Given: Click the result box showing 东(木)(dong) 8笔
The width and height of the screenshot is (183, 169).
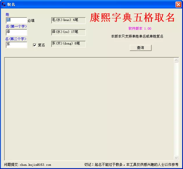Looking at the screenshot, I should 68,44.
